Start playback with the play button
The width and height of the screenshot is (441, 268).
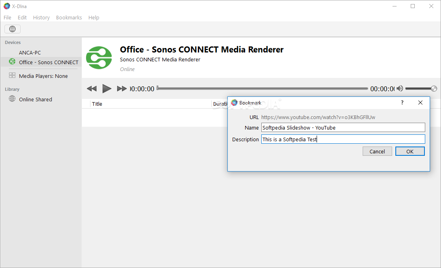(x=107, y=88)
